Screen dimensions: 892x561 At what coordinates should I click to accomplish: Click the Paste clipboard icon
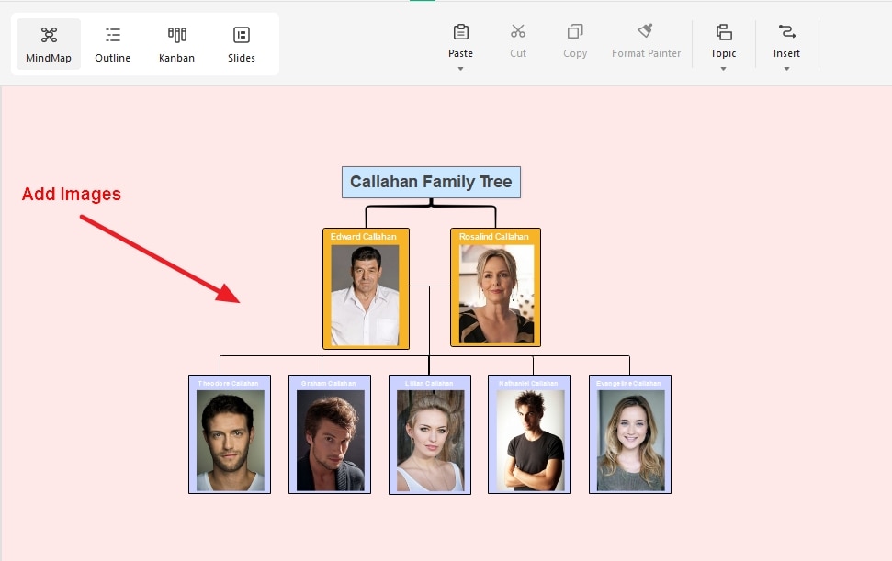tap(461, 32)
